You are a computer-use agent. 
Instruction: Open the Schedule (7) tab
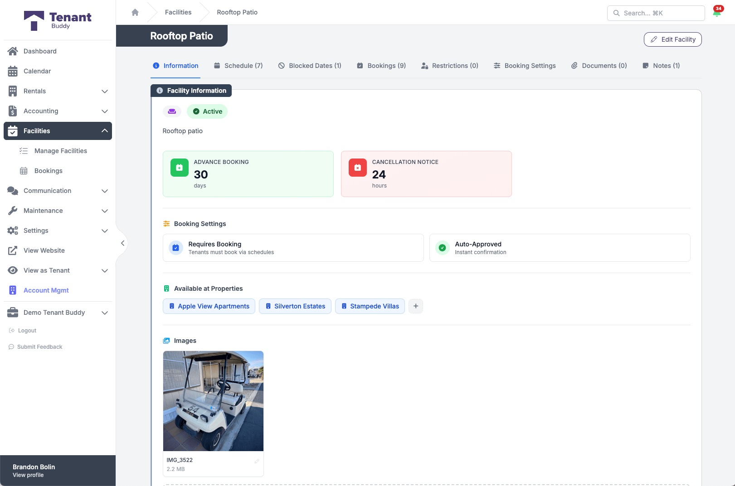[x=238, y=66]
